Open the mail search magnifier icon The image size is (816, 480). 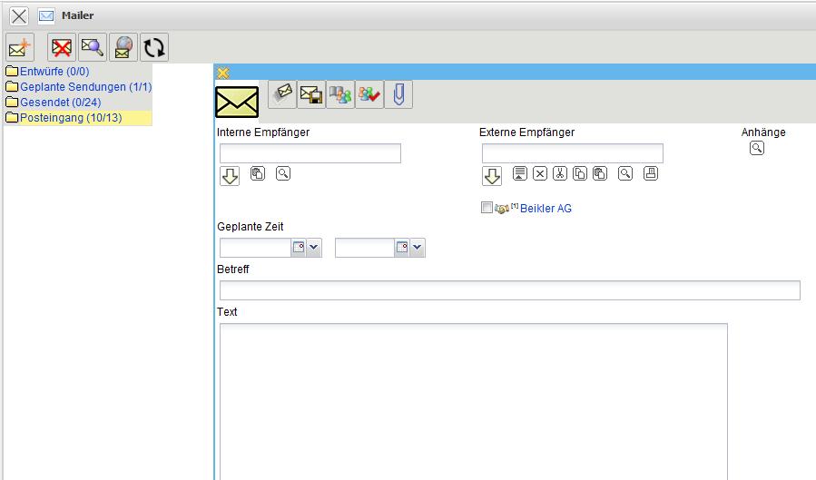[93, 48]
